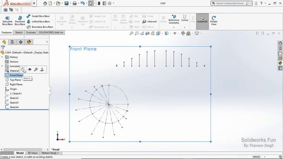Choose Swept Boss/Base
This screenshot has height=159, width=283.
(38, 16)
